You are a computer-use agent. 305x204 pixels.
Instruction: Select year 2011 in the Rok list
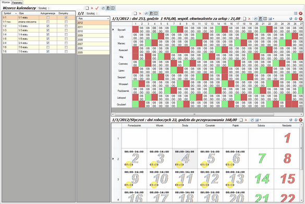pos(93,27)
